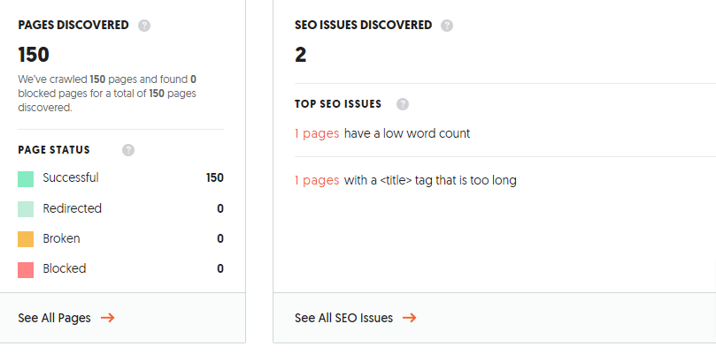Click the green Successful status swatch

26,178
